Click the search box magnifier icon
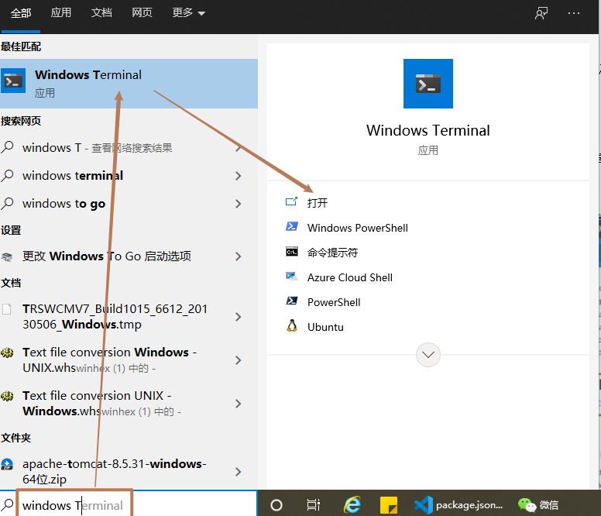This screenshot has height=516, width=601. [x=8, y=505]
